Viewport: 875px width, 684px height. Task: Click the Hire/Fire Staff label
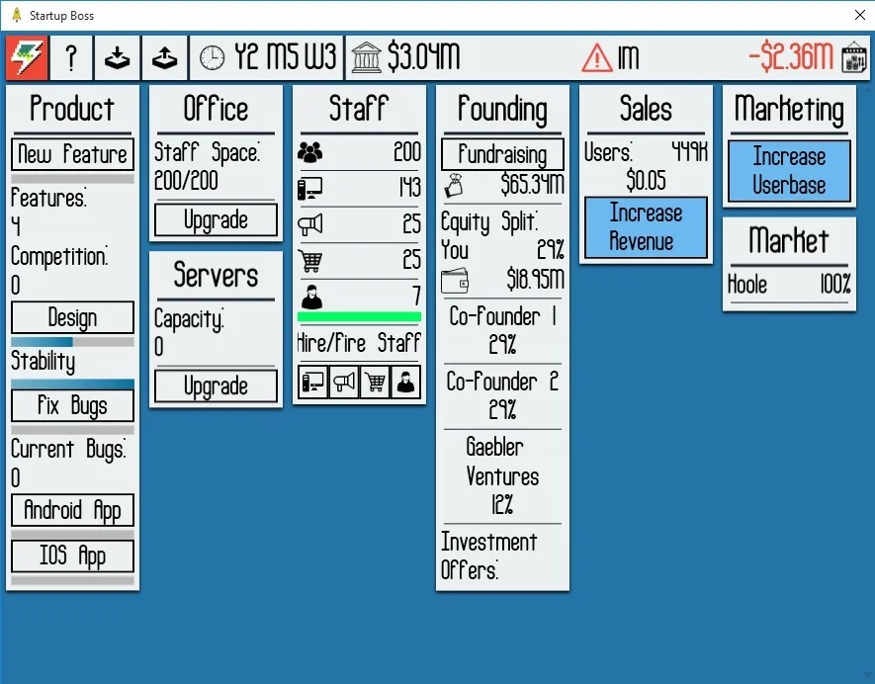[359, 343]
